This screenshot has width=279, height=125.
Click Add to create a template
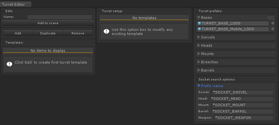(x=18, y=33)
